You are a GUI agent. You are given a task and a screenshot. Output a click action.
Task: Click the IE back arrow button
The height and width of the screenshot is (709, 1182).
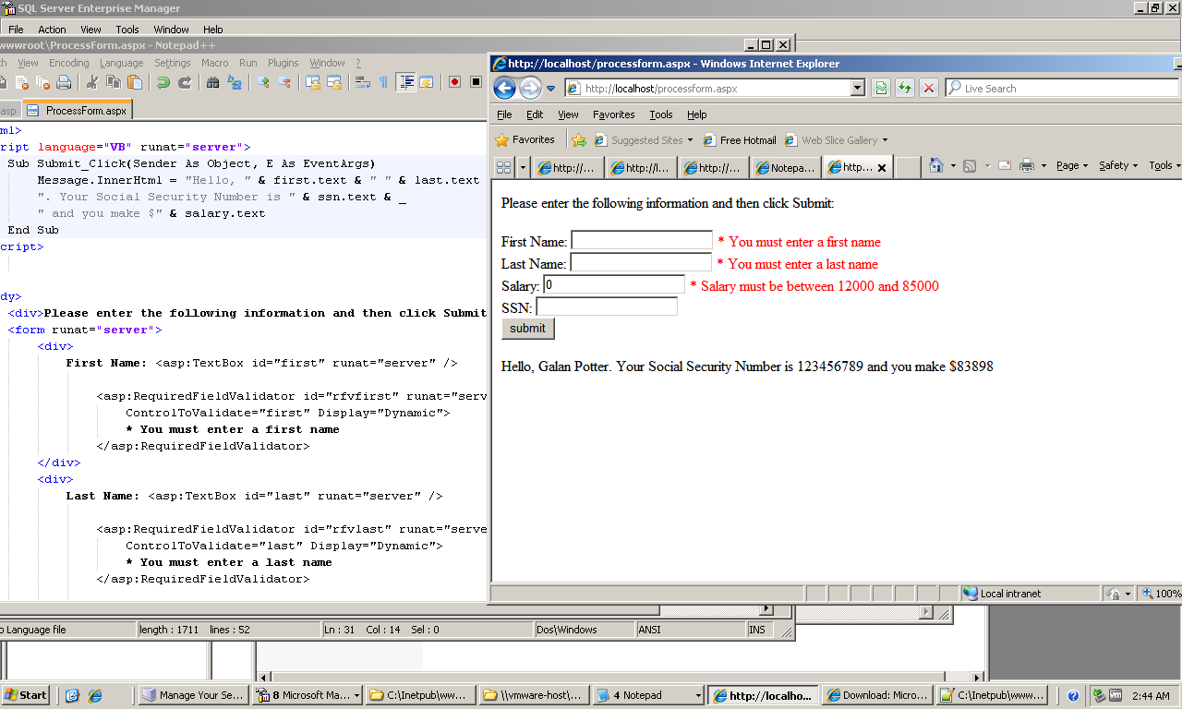(504, 89)
